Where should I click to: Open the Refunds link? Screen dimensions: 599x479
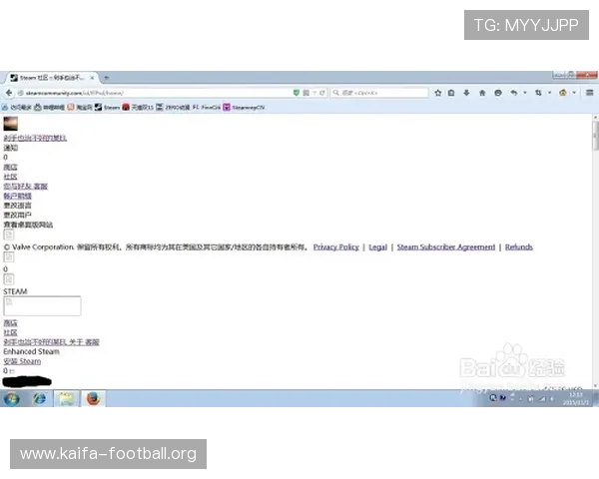click(x=519, y=247)
